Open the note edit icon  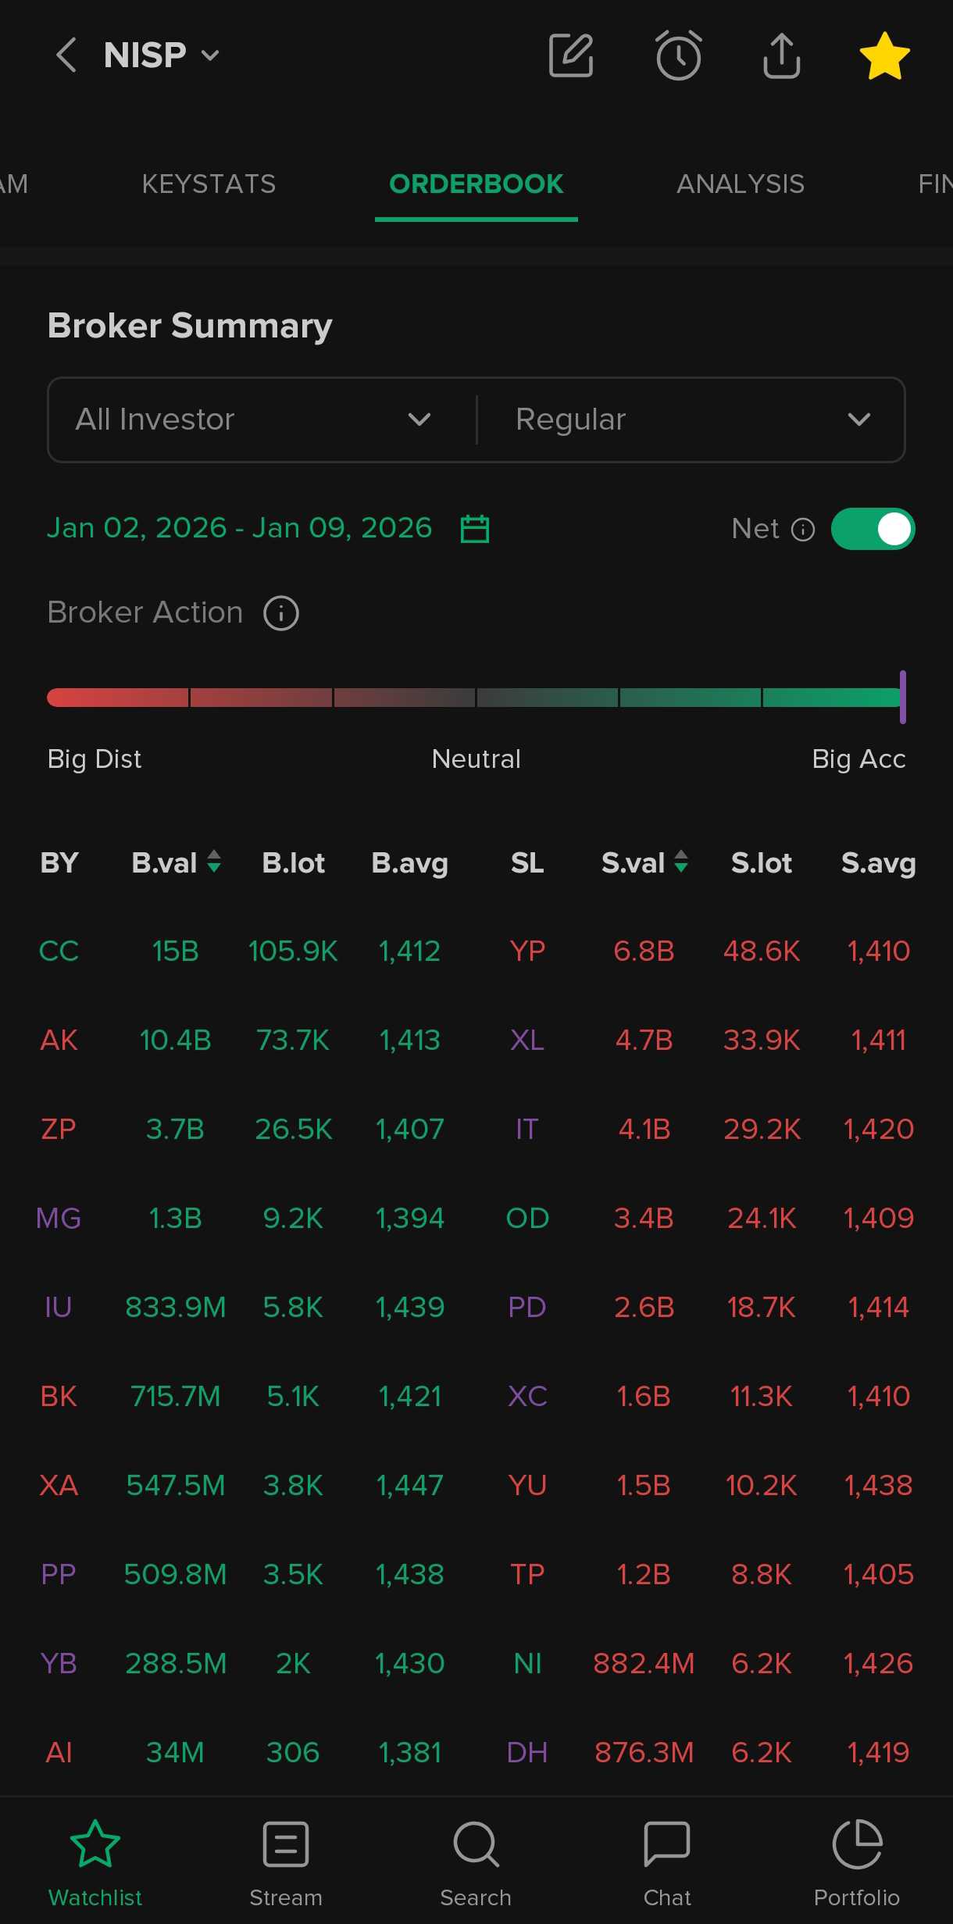click(571, 55)
